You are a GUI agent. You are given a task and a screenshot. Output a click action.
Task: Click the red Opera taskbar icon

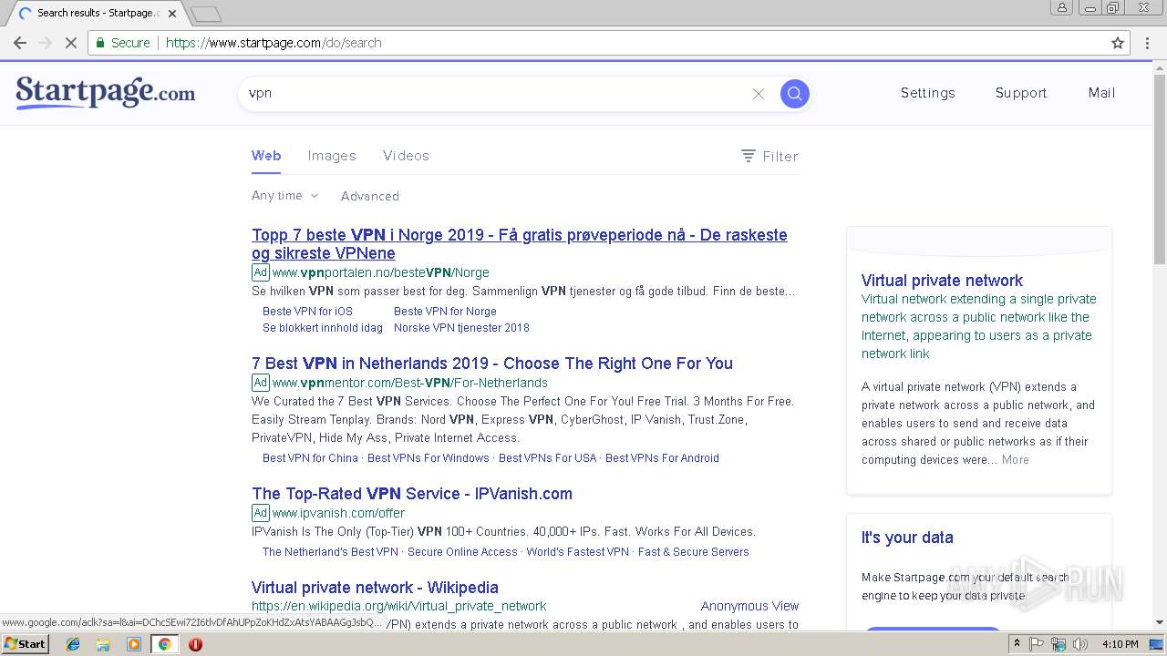[x=195, y=644]
